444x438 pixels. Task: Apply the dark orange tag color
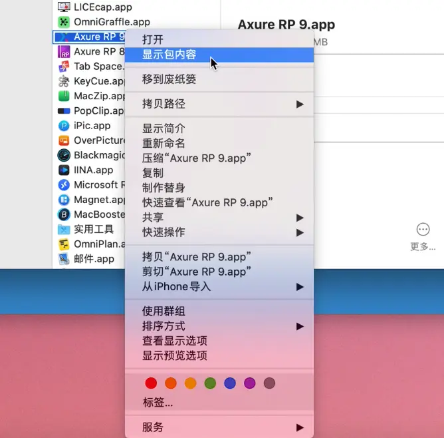click(171, 383)
